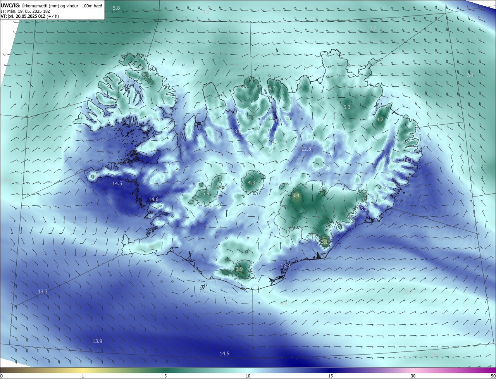The height and width of the screenshot is (379, 496).
Task: Click the 4.2 value label on the map
Action: (x=380, y=120)
